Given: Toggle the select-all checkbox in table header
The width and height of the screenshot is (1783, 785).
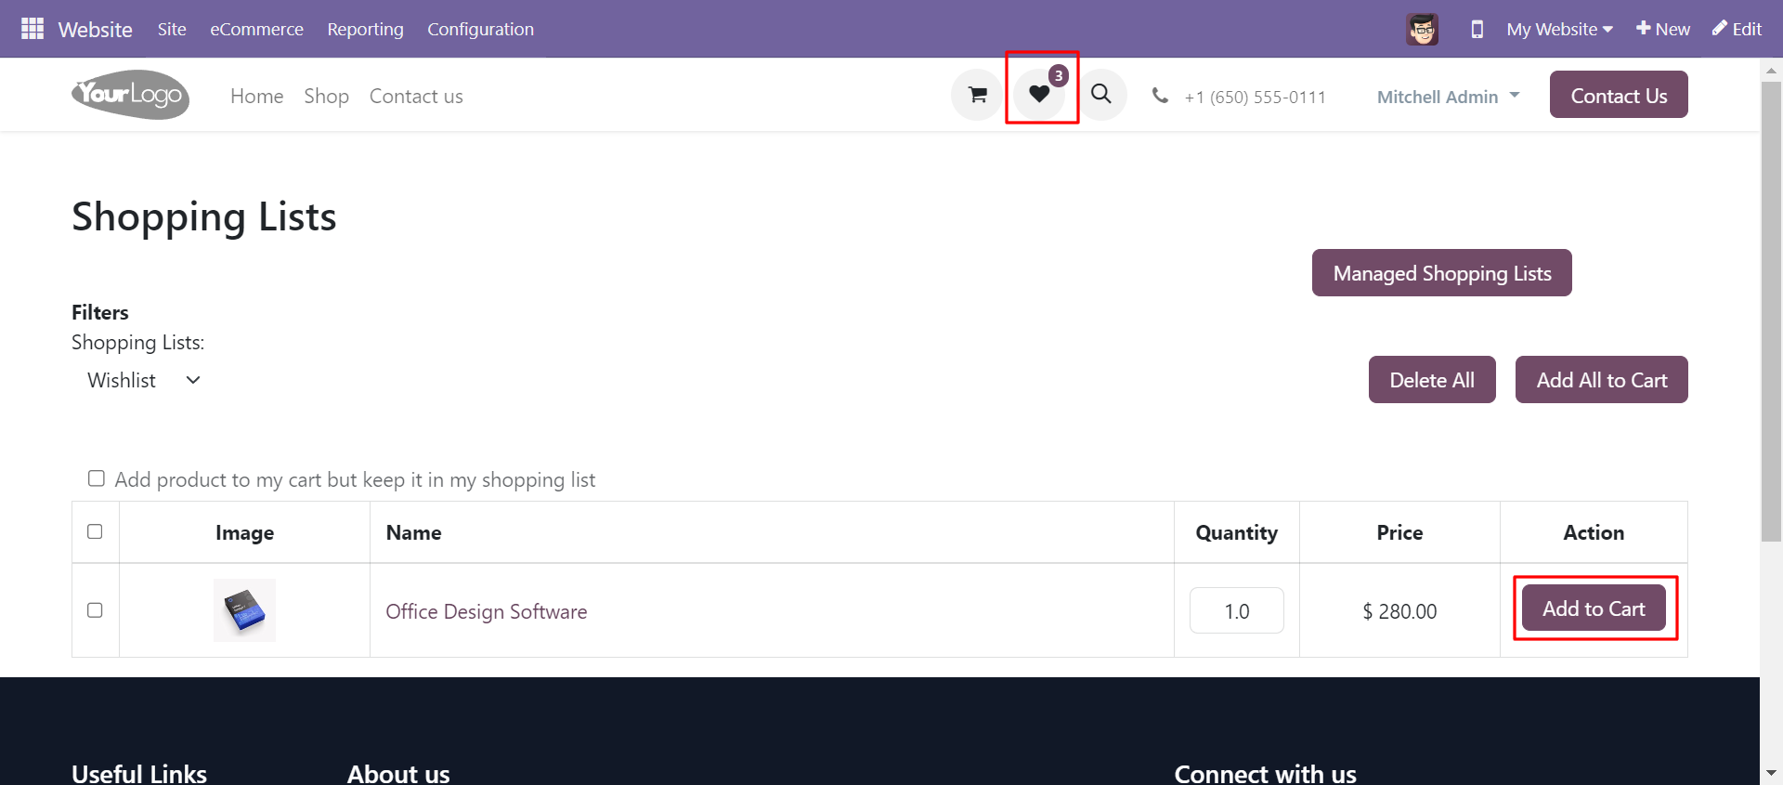Looking at the screenshot, I should click(x=95, y=531).
